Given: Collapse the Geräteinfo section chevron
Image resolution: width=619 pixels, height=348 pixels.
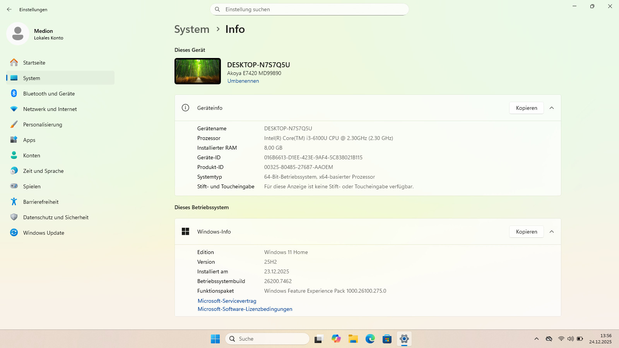Looking at the screenshot, I should [552, 108].
